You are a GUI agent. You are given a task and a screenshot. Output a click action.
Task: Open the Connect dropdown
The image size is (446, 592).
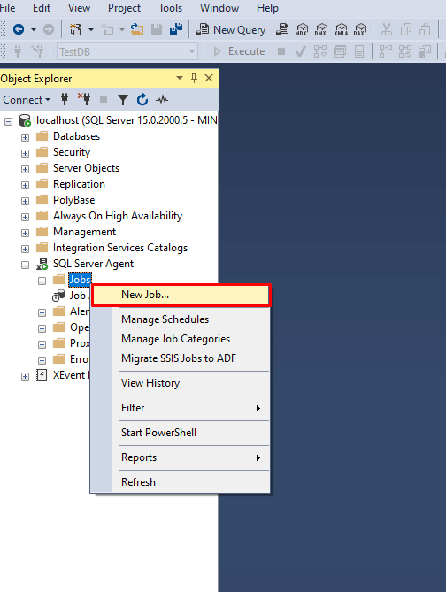click(x=27, y=100)
